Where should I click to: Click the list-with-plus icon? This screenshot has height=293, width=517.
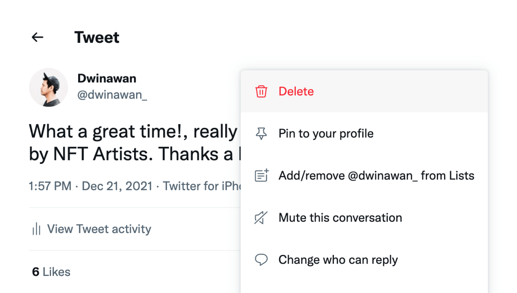pos(261,176)
